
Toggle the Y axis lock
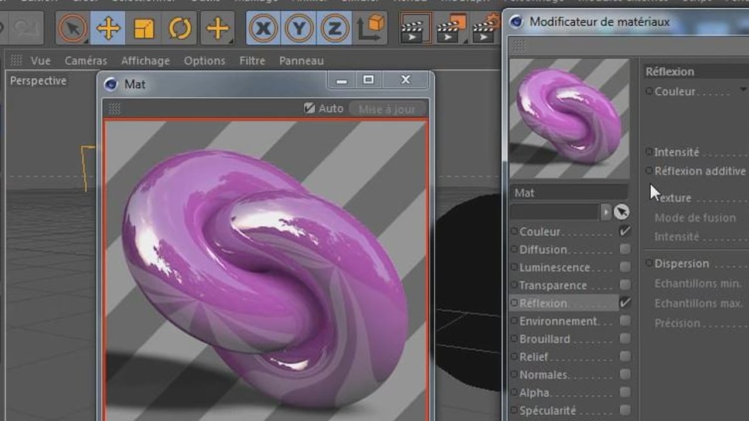coord(298,28)
